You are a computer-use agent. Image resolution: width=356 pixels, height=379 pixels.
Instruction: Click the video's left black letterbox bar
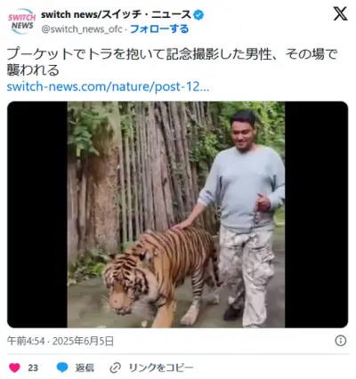[x=37, y=214]
